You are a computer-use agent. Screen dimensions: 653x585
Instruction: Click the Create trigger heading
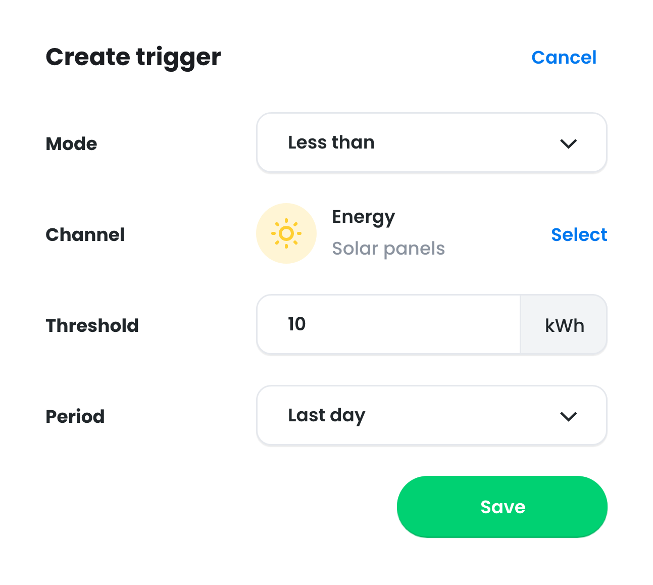tap(133, 57)
